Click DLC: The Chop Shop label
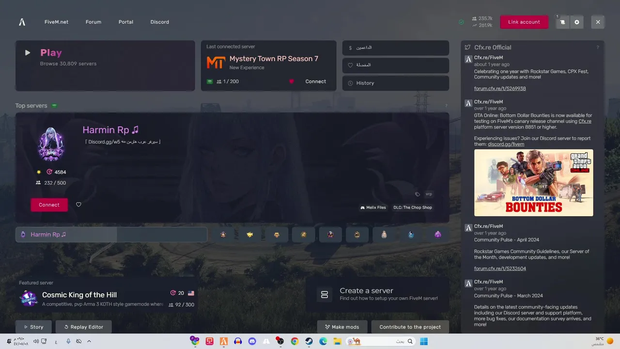Image resolution: width=620 pixels, height=349 pixels. click(x=413, y=207)
